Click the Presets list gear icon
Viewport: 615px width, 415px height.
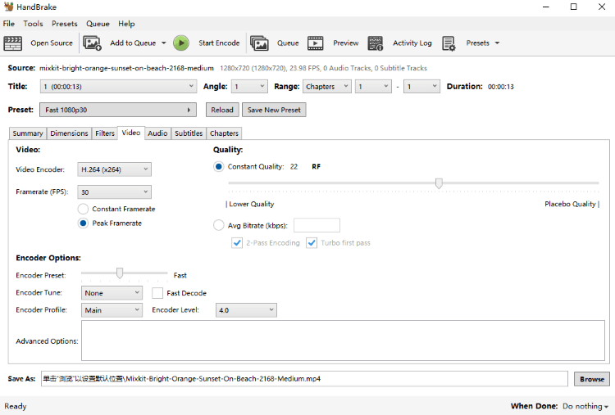point(449,43)
